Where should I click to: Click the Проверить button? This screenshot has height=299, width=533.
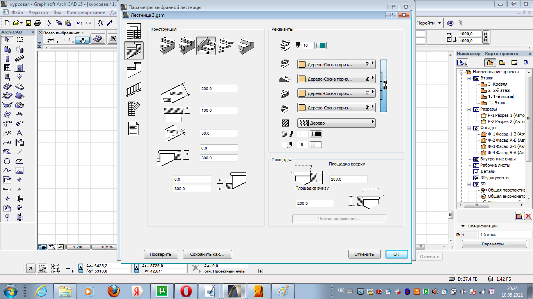click(x=161, y=254)
